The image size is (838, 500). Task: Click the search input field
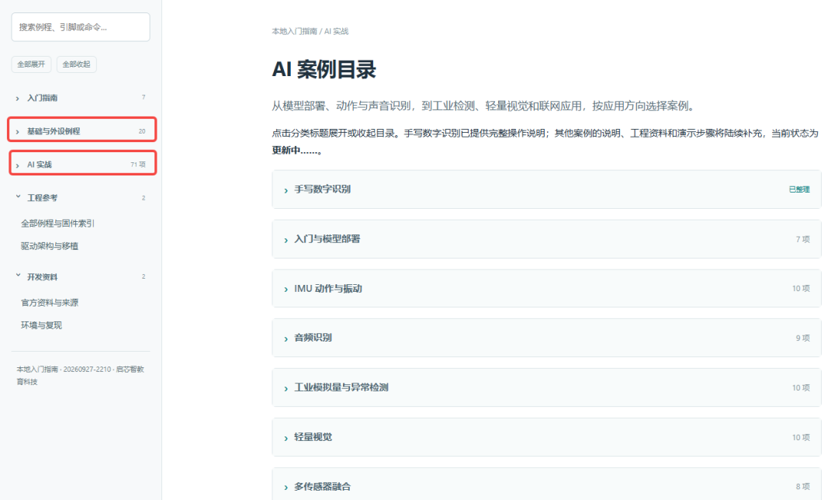pos(81,27)
